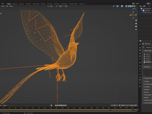Open the pivot point dropdown

[57, 6]
